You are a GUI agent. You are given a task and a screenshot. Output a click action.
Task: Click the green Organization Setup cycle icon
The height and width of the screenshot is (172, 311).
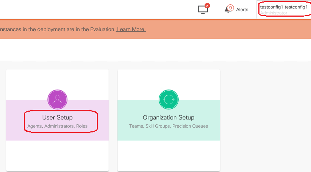pyautogui.click(x=169, y=100)
